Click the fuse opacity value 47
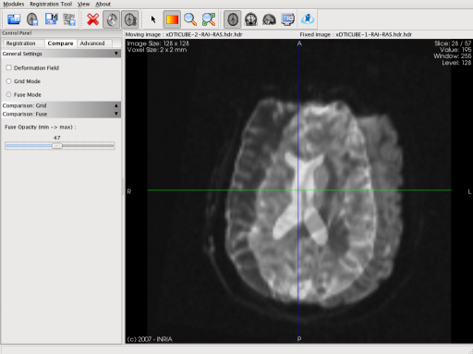 [x=57, y=138]
